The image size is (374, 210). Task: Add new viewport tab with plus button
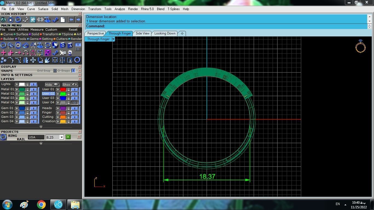click(182, 33)
